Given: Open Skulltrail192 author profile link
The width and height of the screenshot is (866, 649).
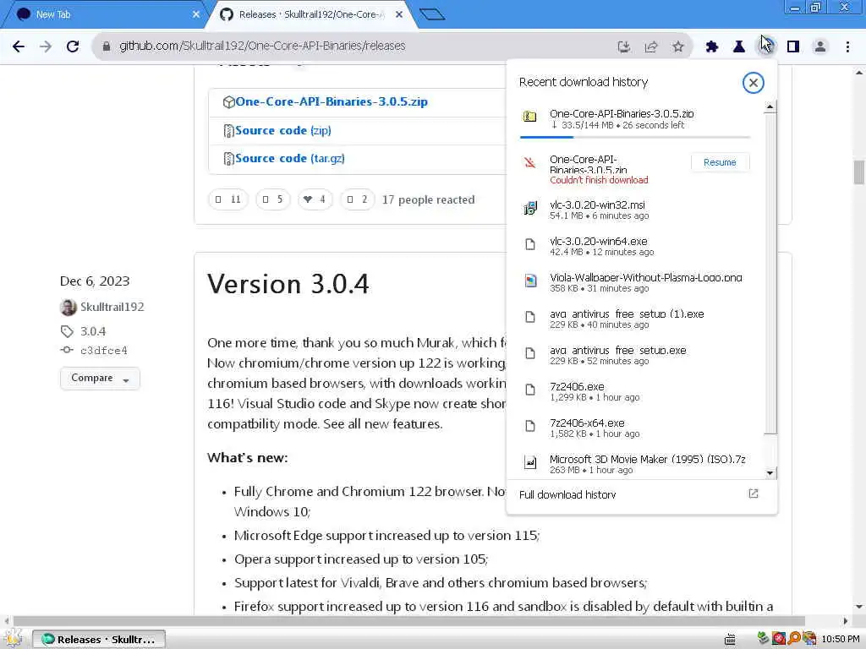Looking at the screenshot, I should click(112, 307).
